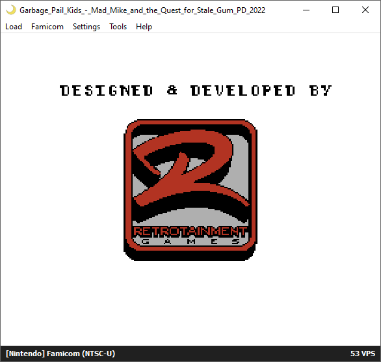Click the window title Garbage_Pail_Kids text

pos(142,10)
